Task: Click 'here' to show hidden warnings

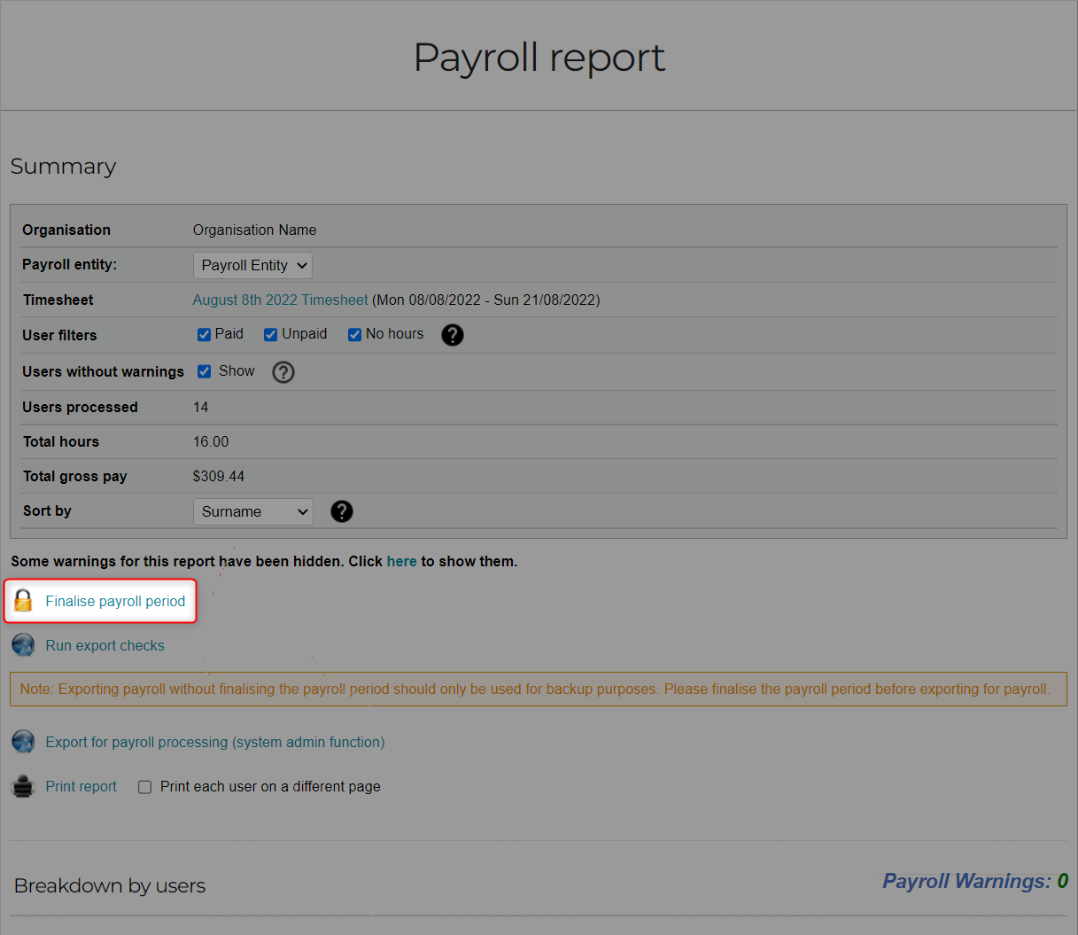Action: 401,561
